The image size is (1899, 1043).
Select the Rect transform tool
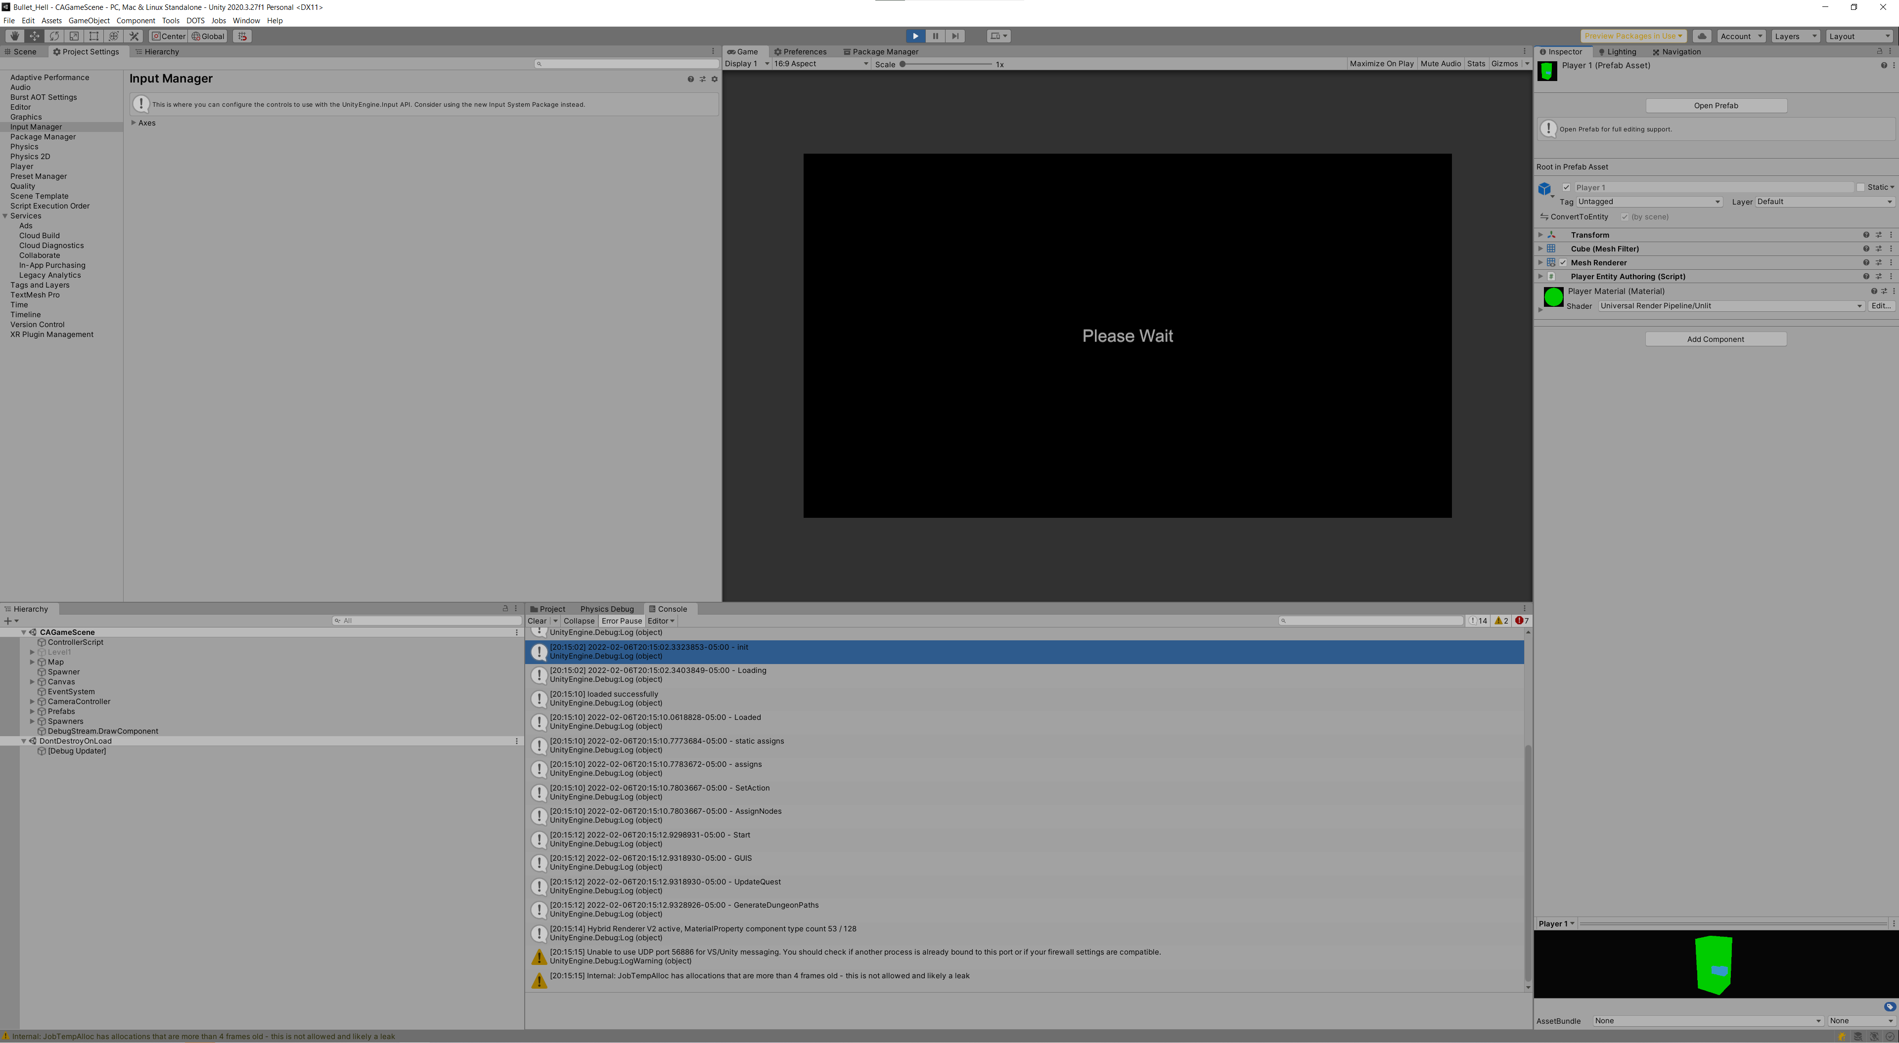(x=93, y=36)
